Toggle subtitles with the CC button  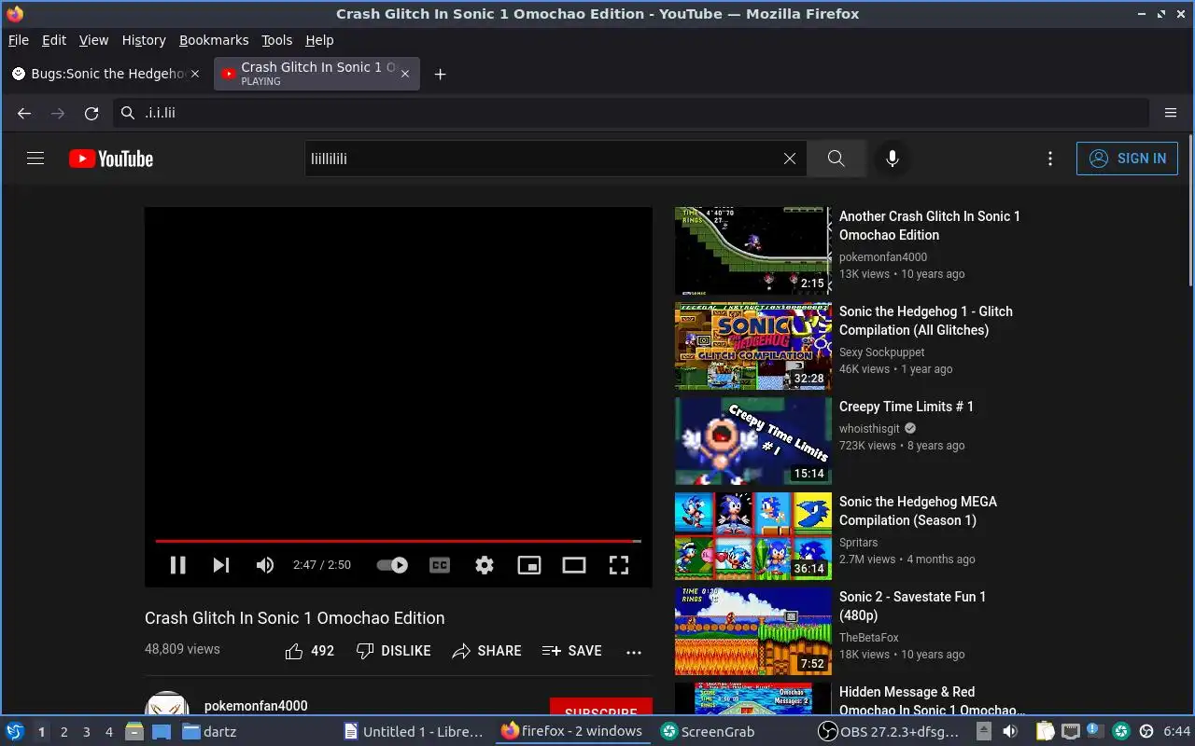440,565
